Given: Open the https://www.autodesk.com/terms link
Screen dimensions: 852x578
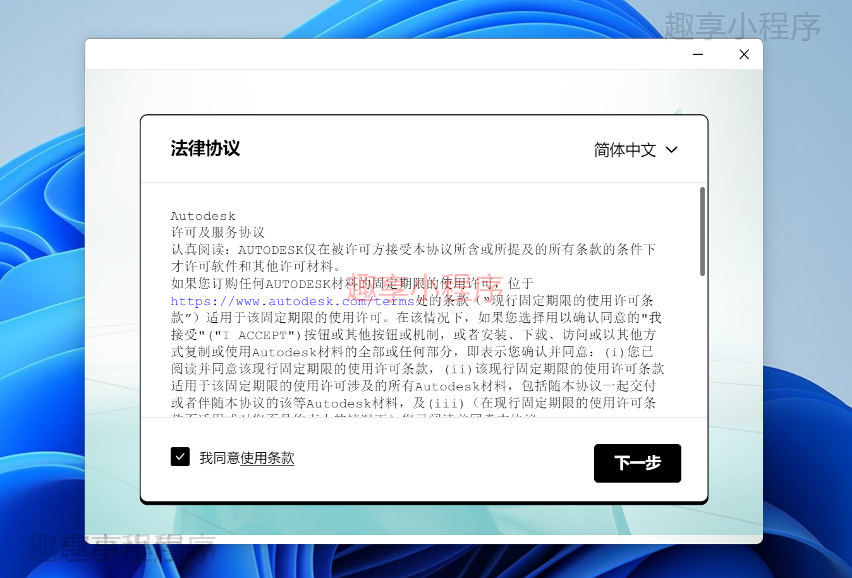Looking at the screenshot, I should pyautogui.click(x=293, y=301).
